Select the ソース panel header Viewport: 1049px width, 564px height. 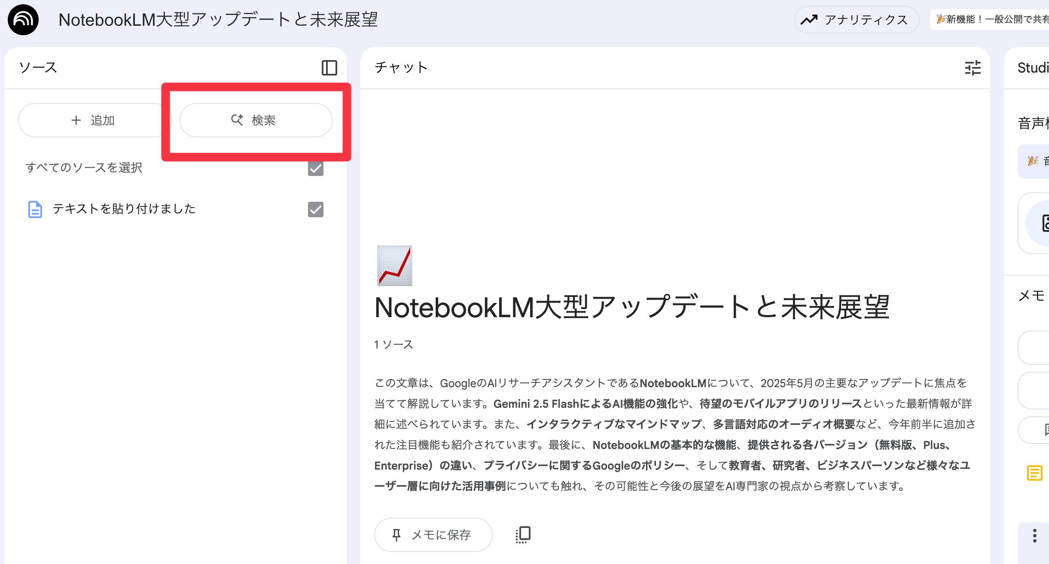point(38,68)
